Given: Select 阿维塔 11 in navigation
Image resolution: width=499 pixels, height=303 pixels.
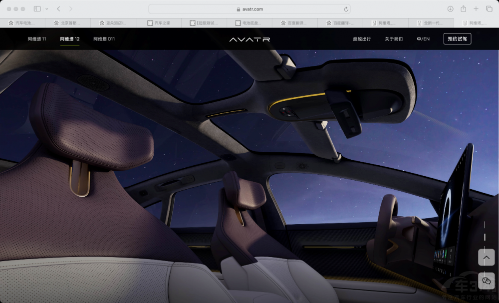Looking at the screenshot, I should pyautogui.click(x=37, y=39).
